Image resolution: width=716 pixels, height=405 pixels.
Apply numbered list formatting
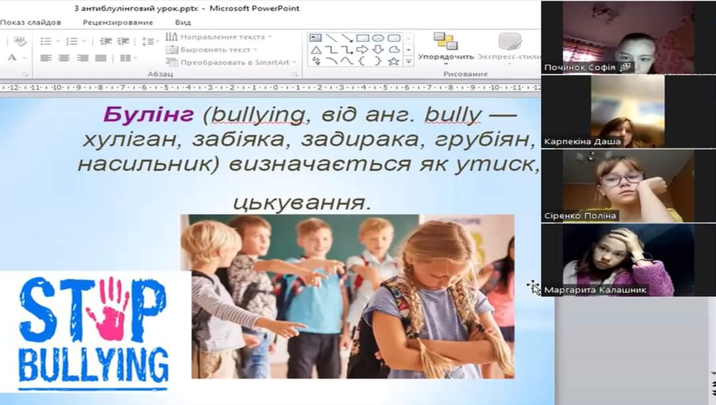click(72, 42)
